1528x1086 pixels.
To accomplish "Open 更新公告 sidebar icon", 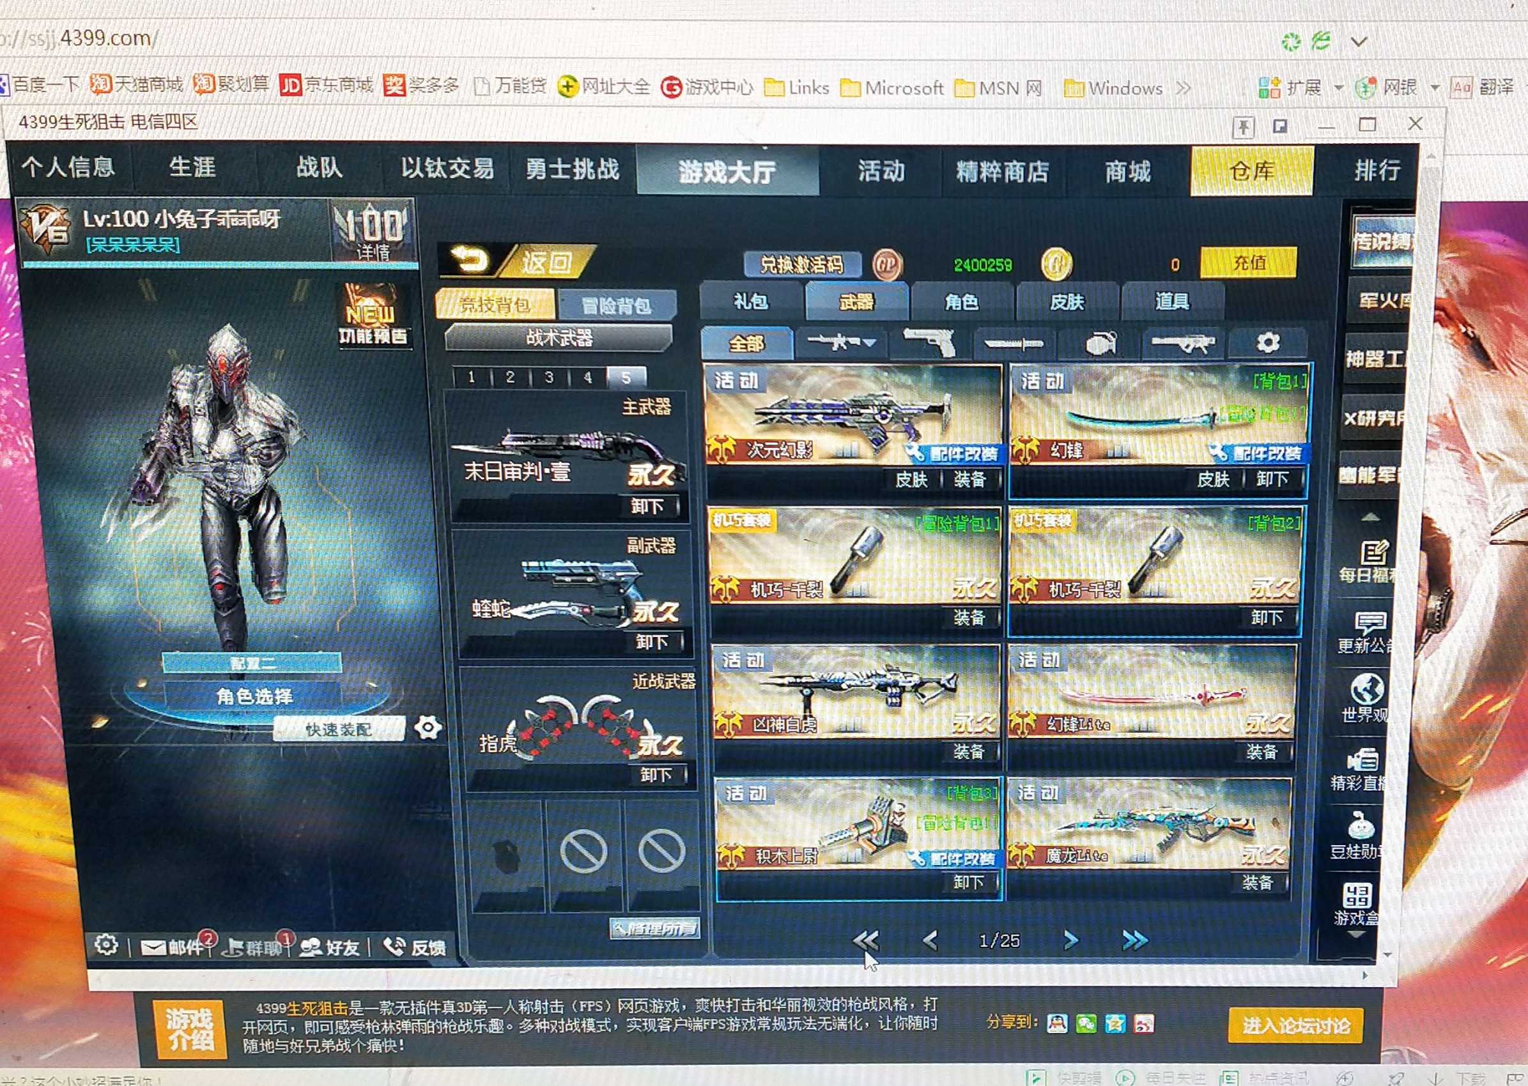I will 1368,632.
